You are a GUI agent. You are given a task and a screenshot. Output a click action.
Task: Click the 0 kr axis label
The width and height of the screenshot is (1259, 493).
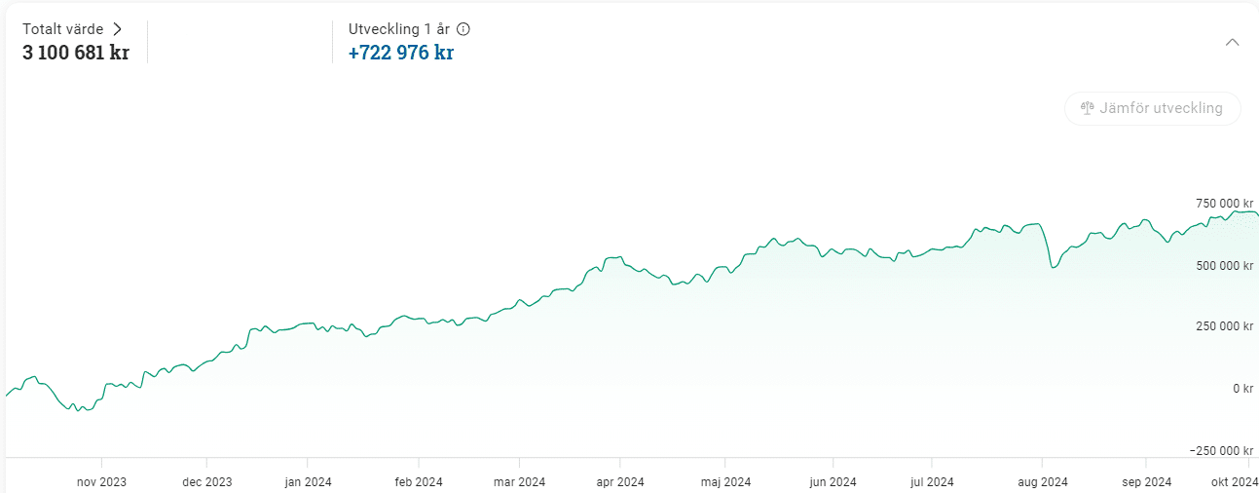coord(1241,389)
